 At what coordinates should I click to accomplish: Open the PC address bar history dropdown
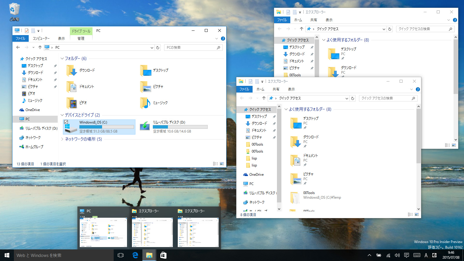click(152, 48)
